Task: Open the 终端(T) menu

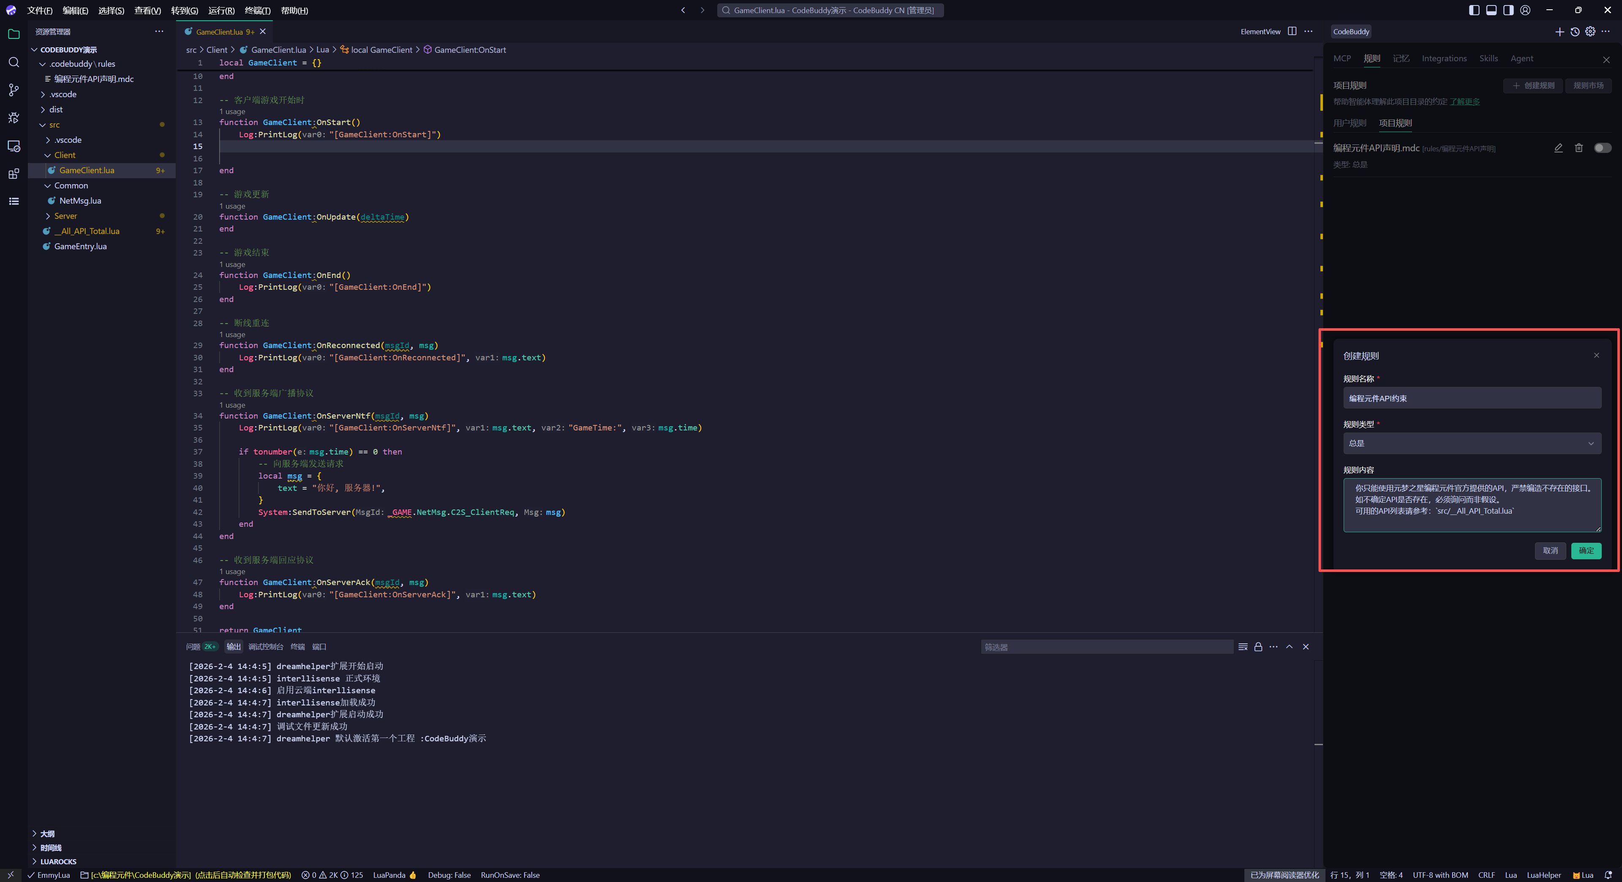Action: [257, 10]
